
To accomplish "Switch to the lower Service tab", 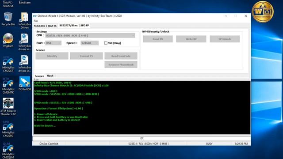I will (39, 76).
